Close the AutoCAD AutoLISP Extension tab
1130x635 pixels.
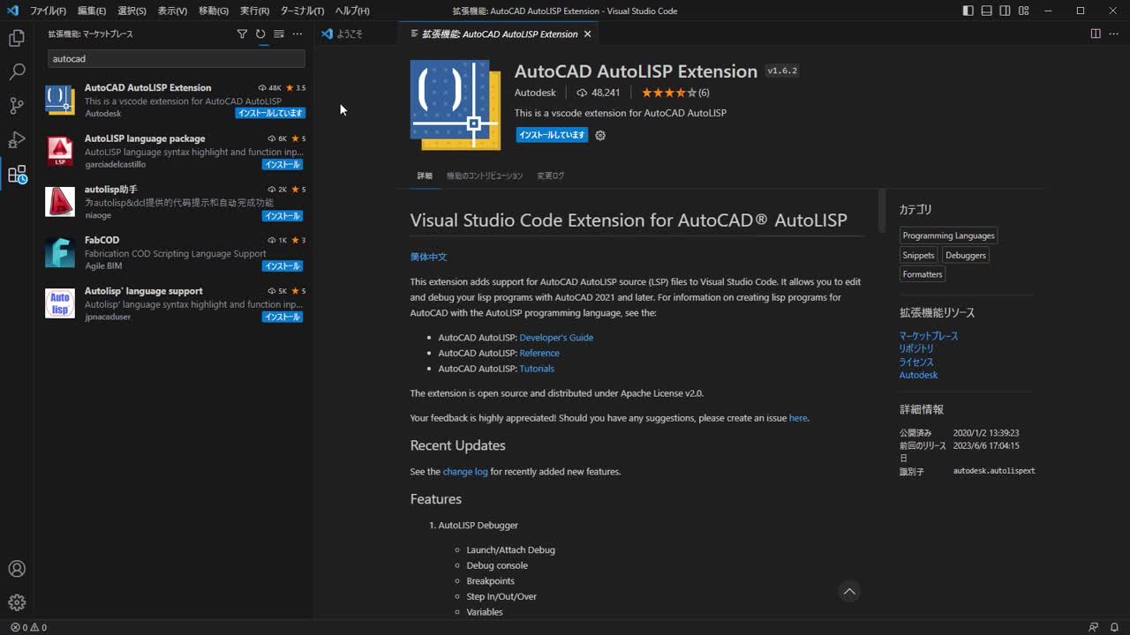[x=587, y=34]
